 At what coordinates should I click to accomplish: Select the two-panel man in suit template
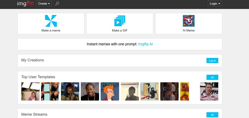click(x=169, y=91)
